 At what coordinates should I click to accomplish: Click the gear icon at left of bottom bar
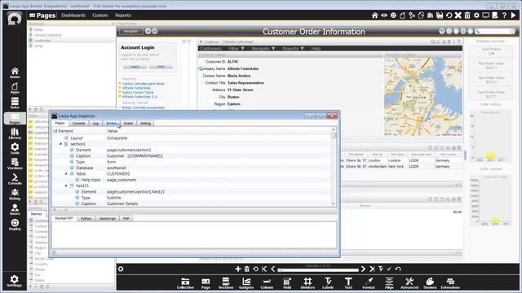121,269
